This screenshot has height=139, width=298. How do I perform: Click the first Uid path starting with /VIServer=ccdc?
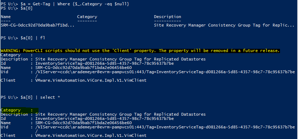pos(165,74)
